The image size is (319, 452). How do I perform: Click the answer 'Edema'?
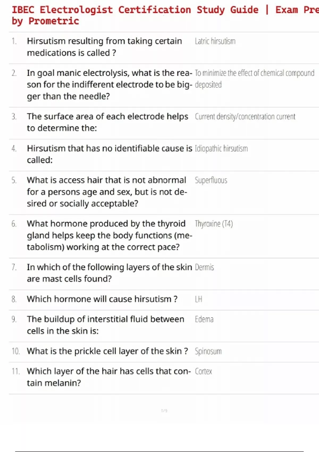click(204, 319)
